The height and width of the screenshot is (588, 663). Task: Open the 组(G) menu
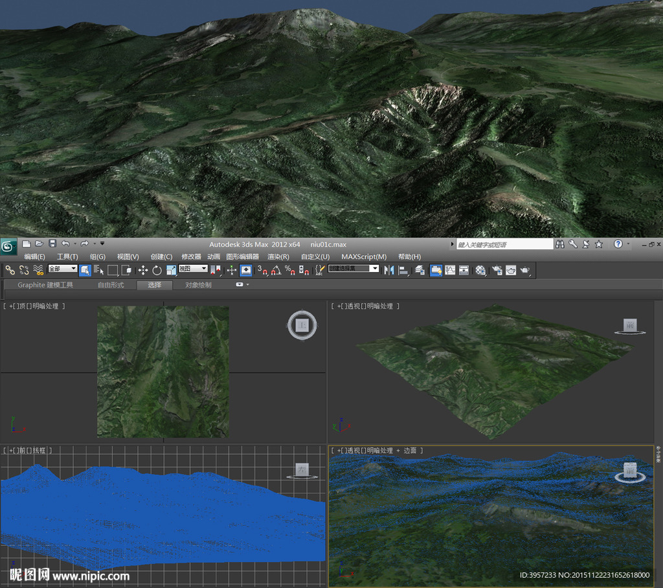pos(98,257)
